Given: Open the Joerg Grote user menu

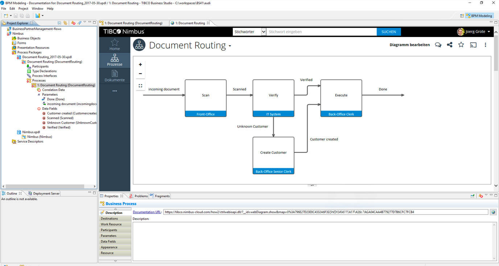Looking at the screenshot, I should click(474, 32).
